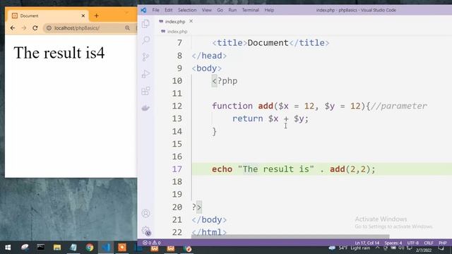Click line number 17 in the gutter

point(177,169)
